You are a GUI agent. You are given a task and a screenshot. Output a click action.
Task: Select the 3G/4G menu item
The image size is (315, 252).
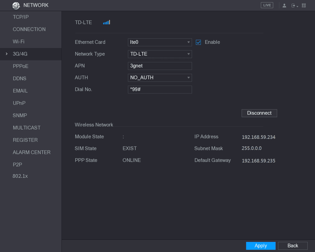tap(31, 54)
